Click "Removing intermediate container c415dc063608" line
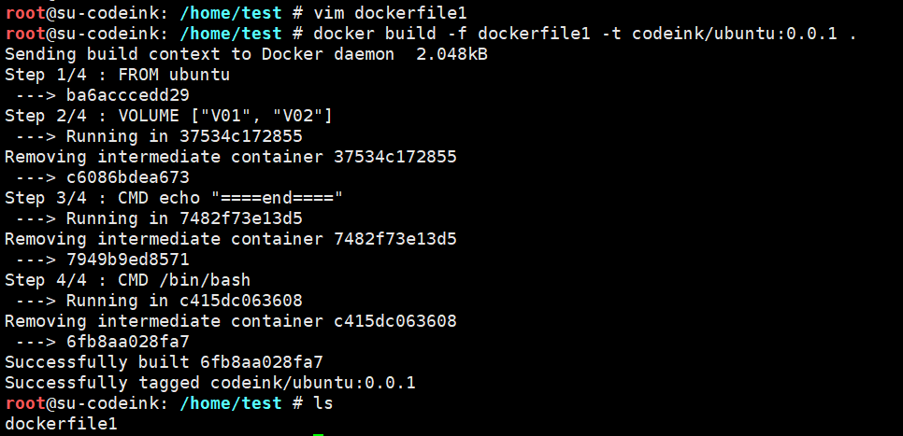This screenshot has width=903, height=436. pos(230,321)
